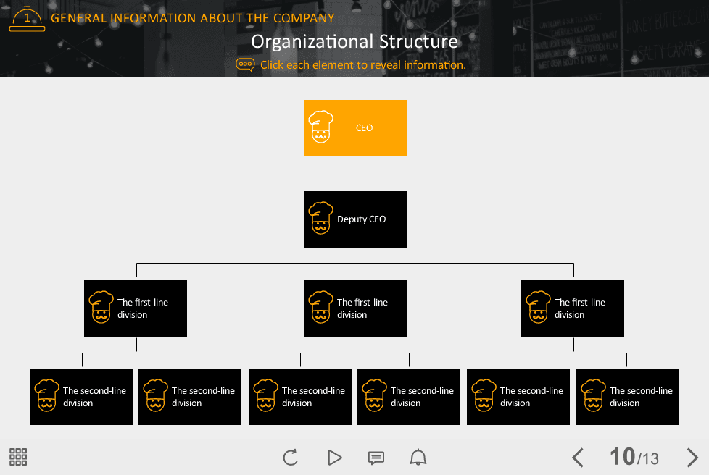The image size is (709, 475).
Task: Reveal the Deputy CEO element
Action: [354, 219]
